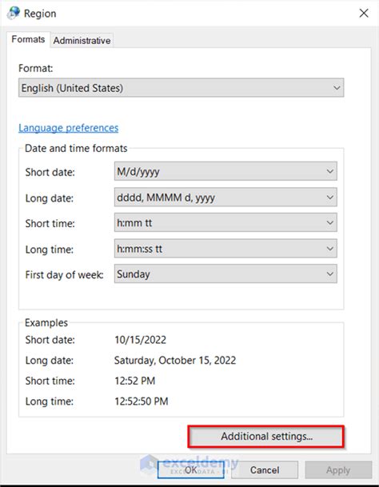Expand the Short time format dropdown
Screen dimensions: 379x487
click(225, 222)
